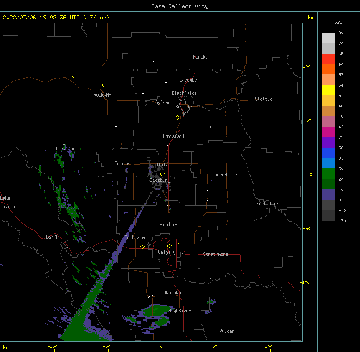Click the asterisk marker above Limestone

[x=64, y=145]
